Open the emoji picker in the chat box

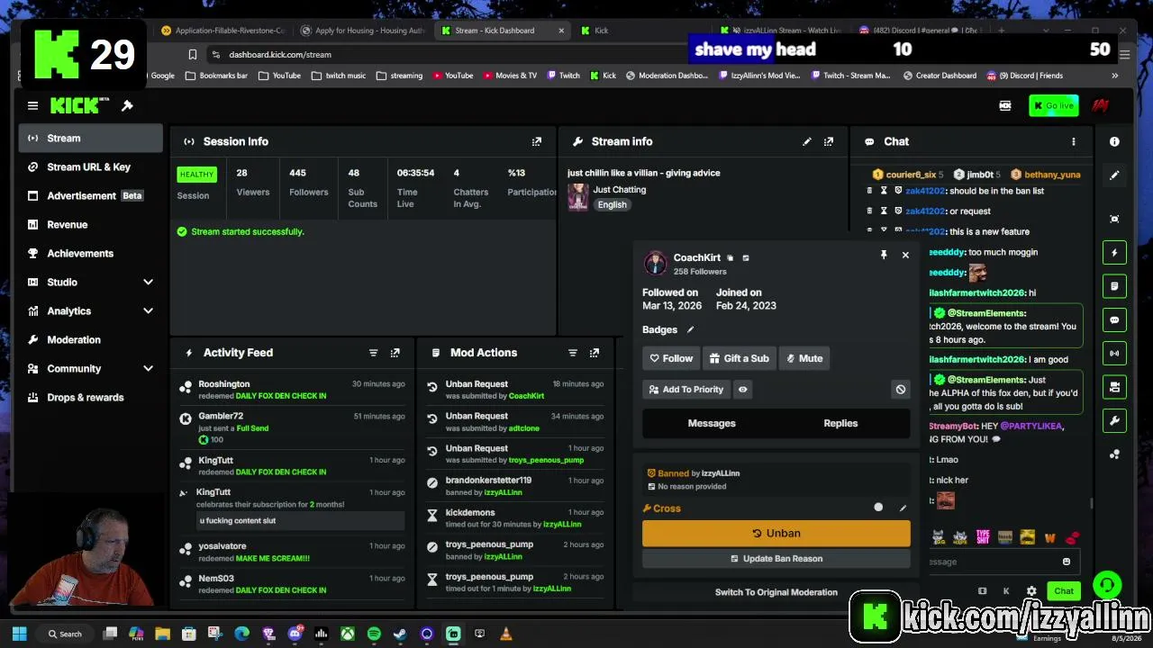click(1067, 562)
